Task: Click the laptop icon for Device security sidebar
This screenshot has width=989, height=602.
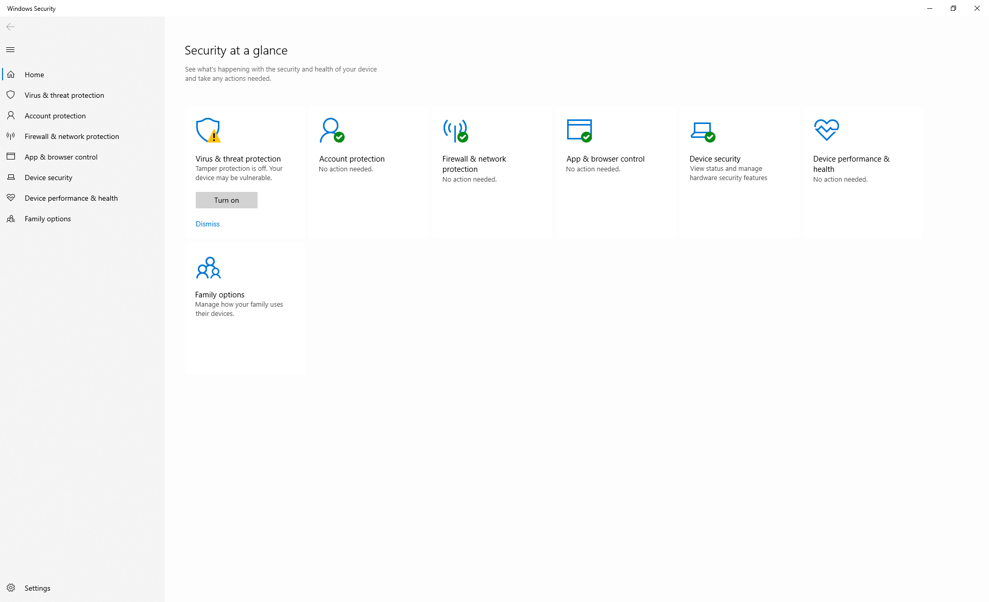Action: (x=11, y=178)
